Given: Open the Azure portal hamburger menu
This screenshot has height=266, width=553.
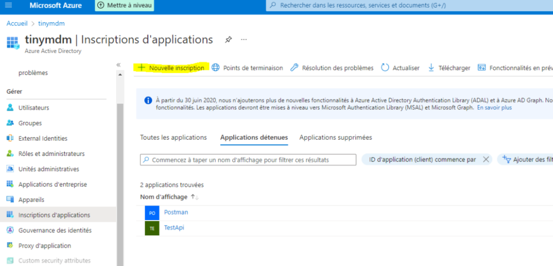Looking at the screenshot, I should click(9, 5).
